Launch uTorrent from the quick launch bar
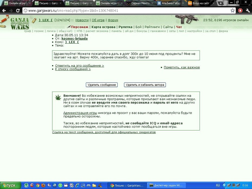252x189 pixels. coord(26,185)
